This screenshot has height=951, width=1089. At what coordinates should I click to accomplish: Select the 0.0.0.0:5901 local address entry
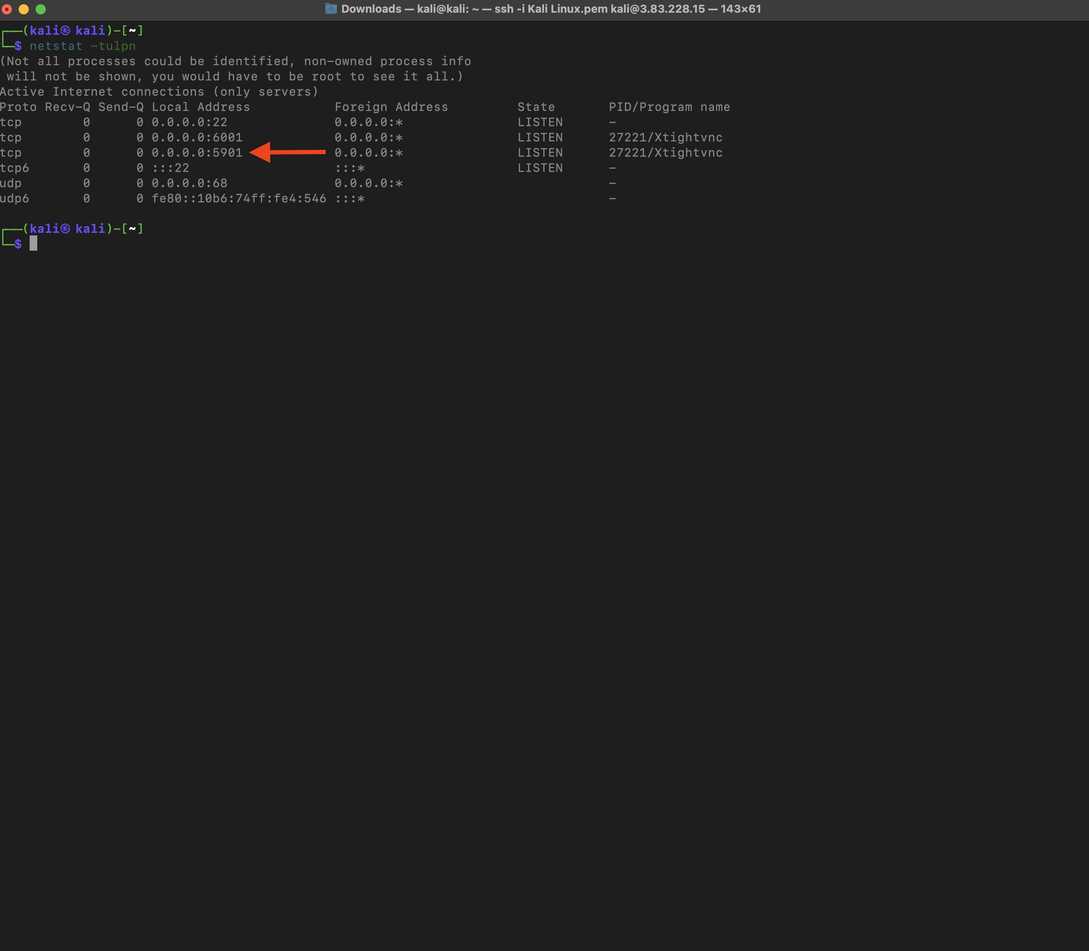pos(197,153)
